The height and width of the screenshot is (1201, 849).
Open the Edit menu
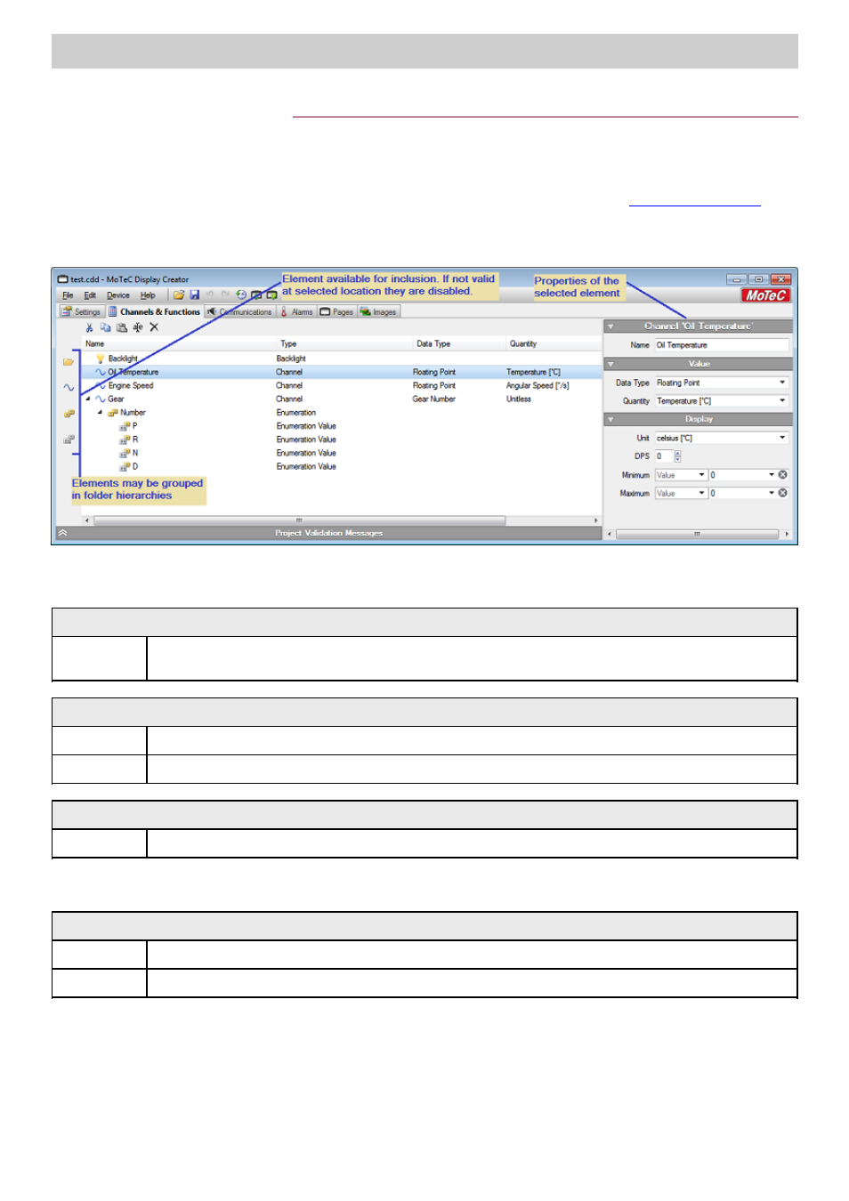(x=90, y=295)
